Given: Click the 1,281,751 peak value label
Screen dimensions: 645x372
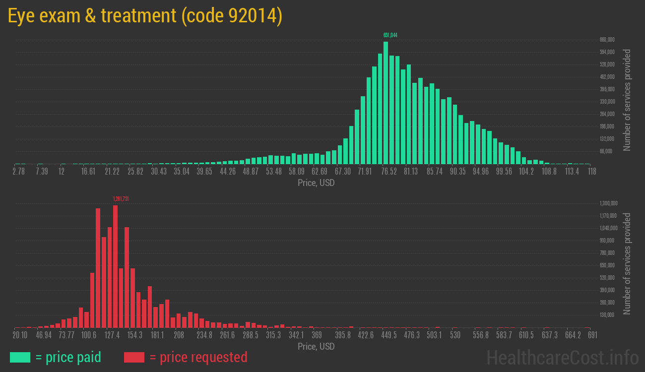Looking at the screenshot, I should pos(121,199).
